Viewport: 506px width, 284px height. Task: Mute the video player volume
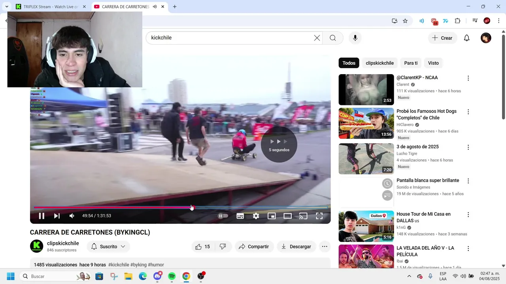point(72,216)
